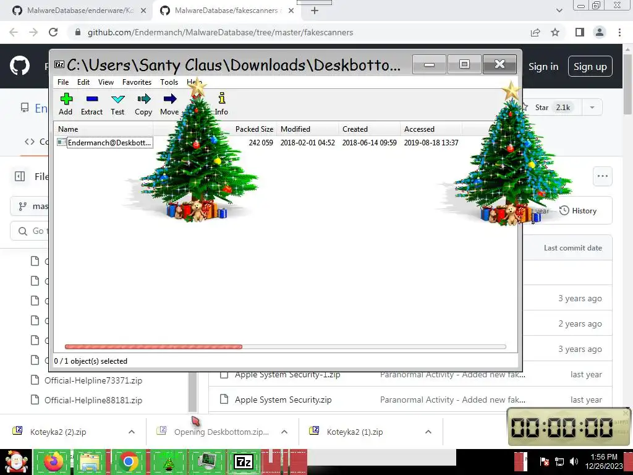Click the Santa Start button
This screenshot has height=475, width=633.
(x=15, y=462)
